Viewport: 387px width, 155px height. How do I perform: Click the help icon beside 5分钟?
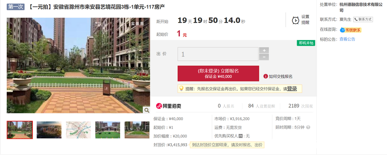(x=308, y=127)
